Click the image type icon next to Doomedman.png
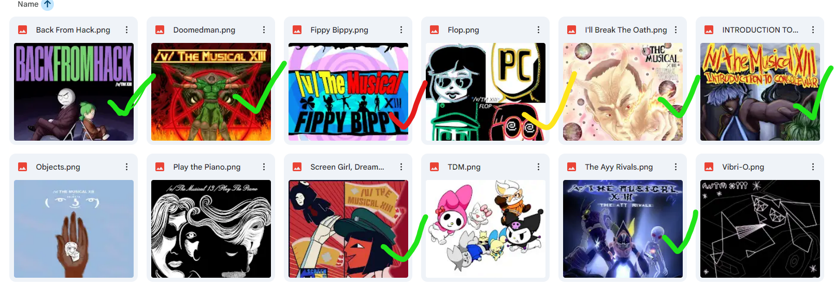This screenshot has width=834, height=301. 160,30
